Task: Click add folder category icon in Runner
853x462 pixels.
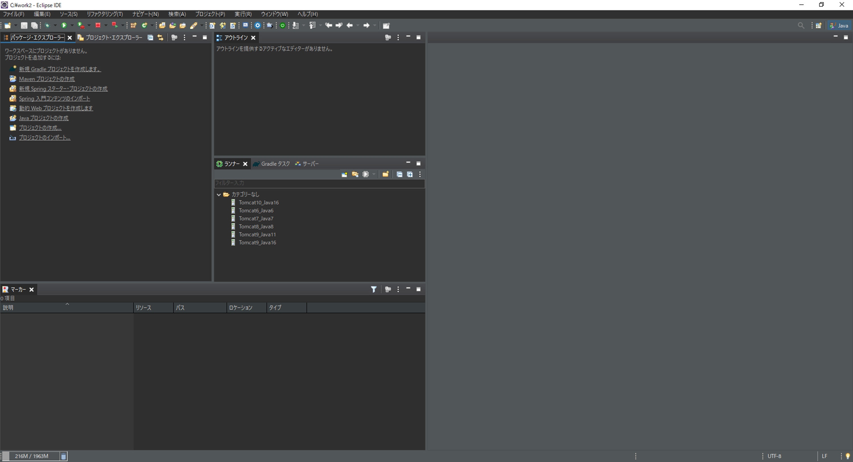Action: [385, 174]
